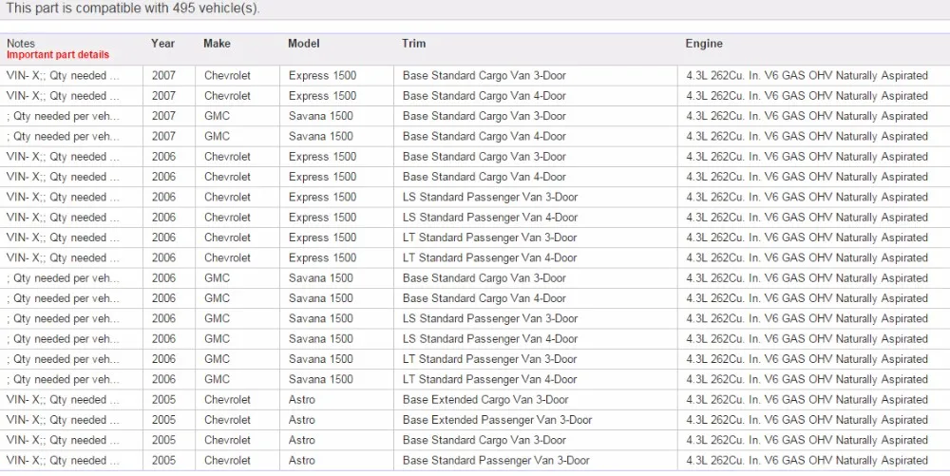
Task: Click GMC make in 2007 Savana 4-Door row
Action: (217, 136)
